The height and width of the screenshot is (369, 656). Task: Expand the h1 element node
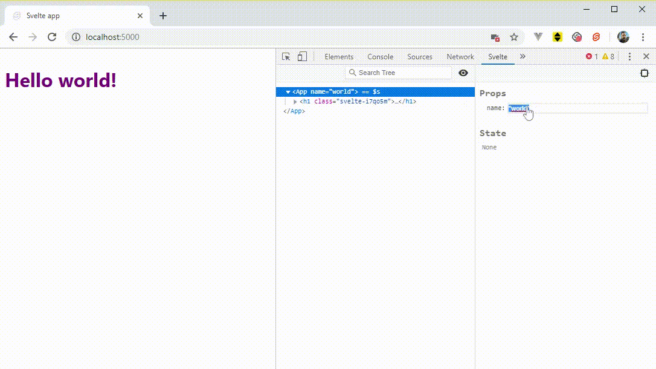coord(295,102)
